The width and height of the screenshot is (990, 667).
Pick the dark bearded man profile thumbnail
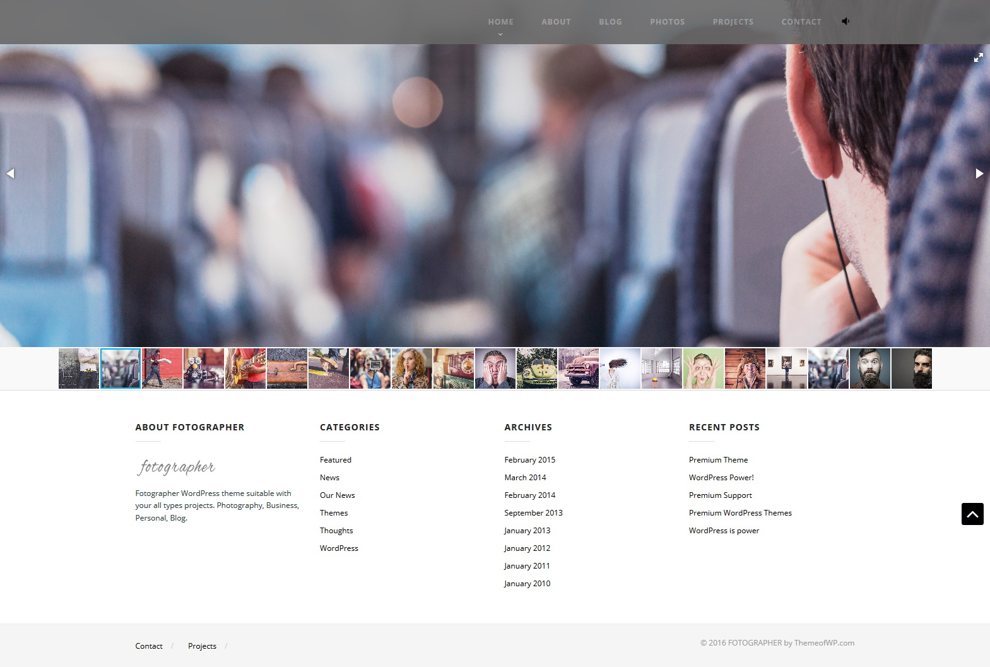tap(912, 369)
